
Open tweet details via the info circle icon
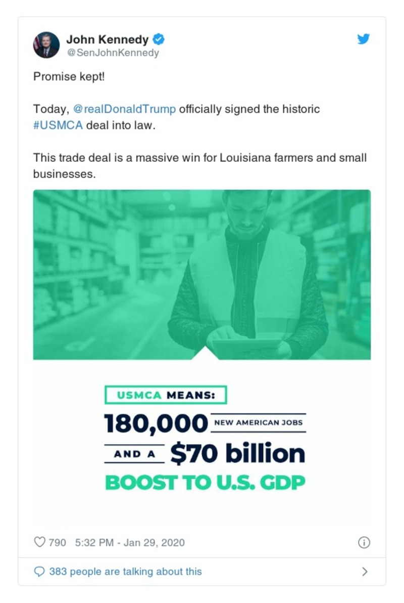click(x=365, y=542)
